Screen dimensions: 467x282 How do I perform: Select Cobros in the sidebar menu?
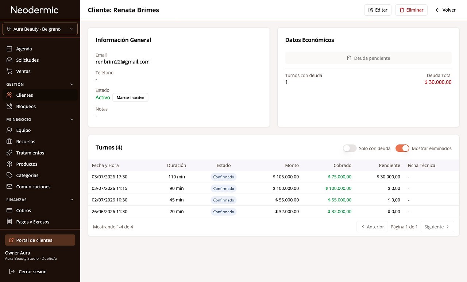pos(40,210)
